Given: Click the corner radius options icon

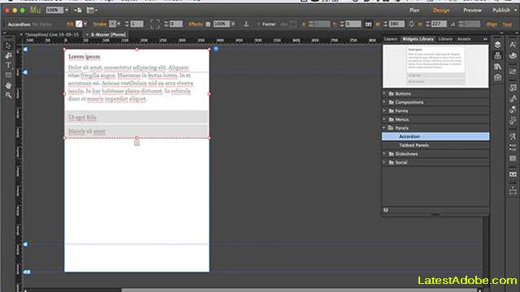Looking at the screenshot, I should pos(154,24).
